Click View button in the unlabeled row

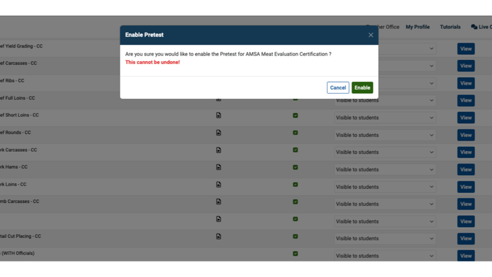(465, 221)
